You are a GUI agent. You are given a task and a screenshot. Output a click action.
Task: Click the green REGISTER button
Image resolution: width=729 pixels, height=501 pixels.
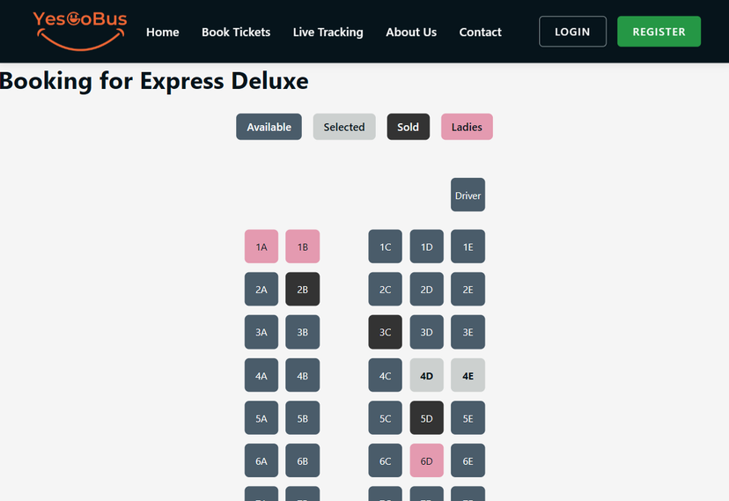pyautogui.click(x=659, y=32)
